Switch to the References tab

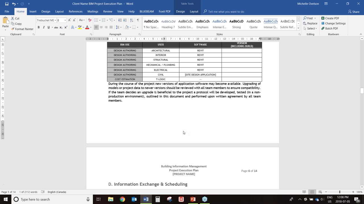point(75,12)
